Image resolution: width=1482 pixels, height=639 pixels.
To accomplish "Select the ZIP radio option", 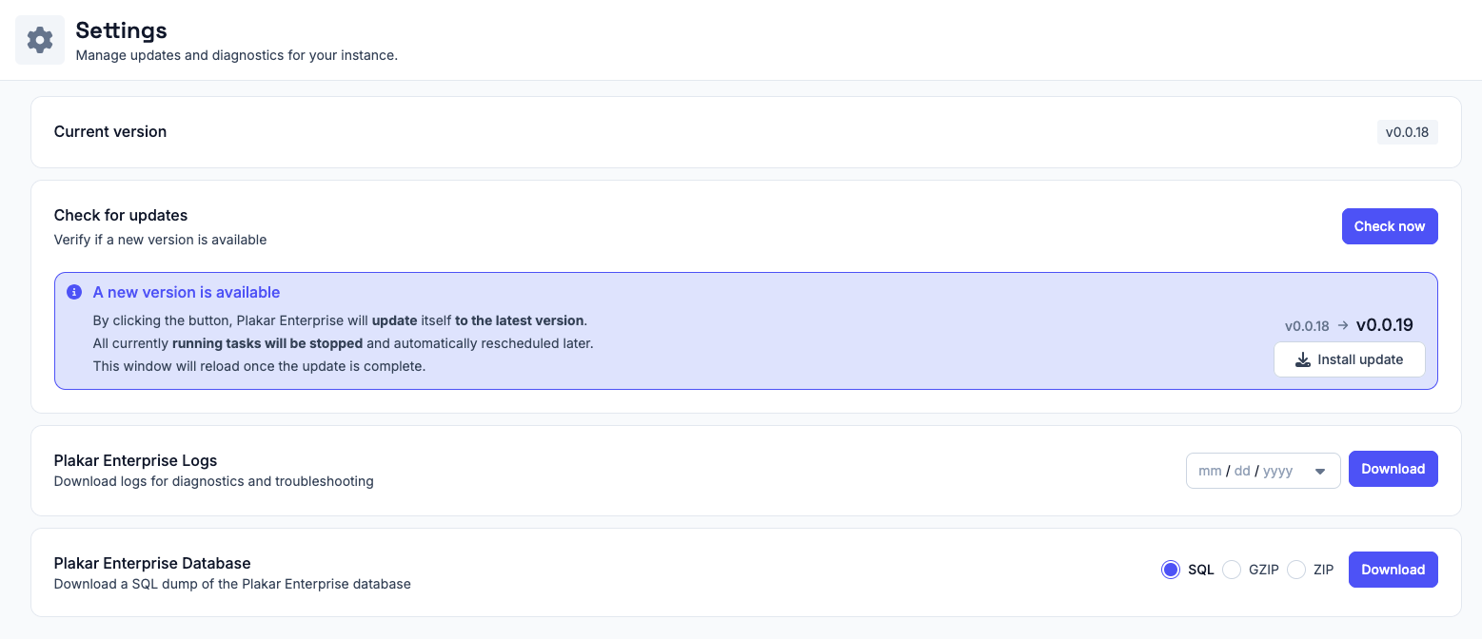I will click(x=1296, y=570).
